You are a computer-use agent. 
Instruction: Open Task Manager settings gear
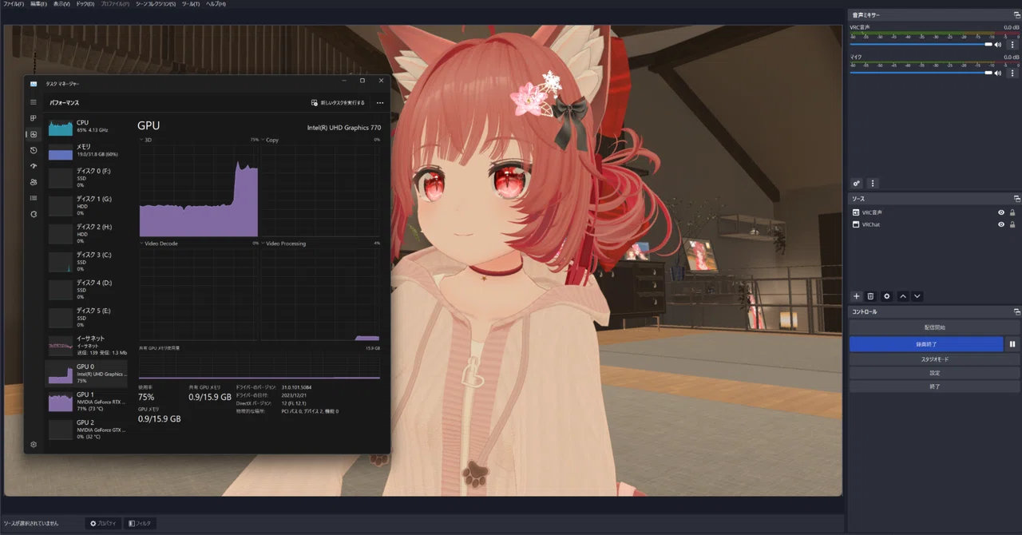[34, 444]
